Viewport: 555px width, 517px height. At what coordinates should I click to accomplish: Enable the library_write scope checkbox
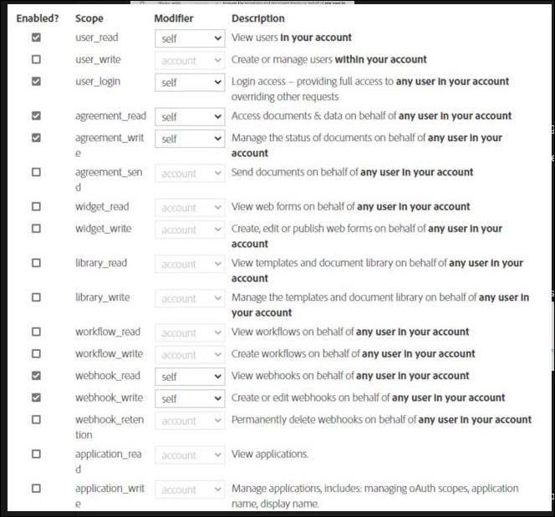(36, 297)
